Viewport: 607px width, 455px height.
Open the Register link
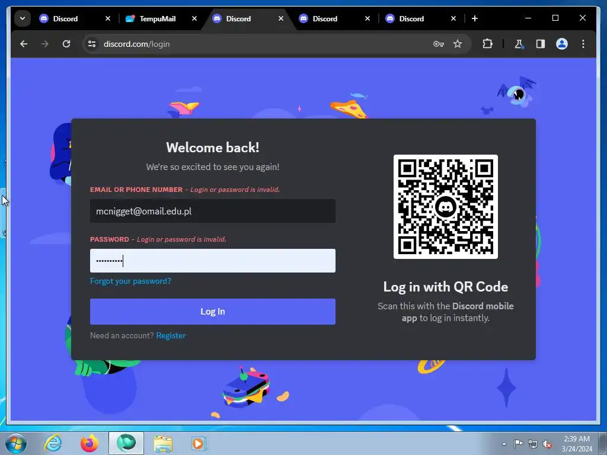(171, 335)
